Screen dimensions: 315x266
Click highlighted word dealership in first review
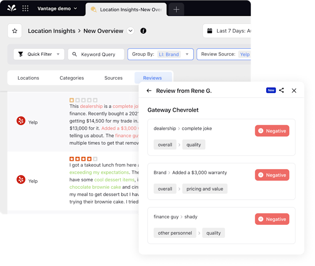pyautogui.click(x=91, y=106)
